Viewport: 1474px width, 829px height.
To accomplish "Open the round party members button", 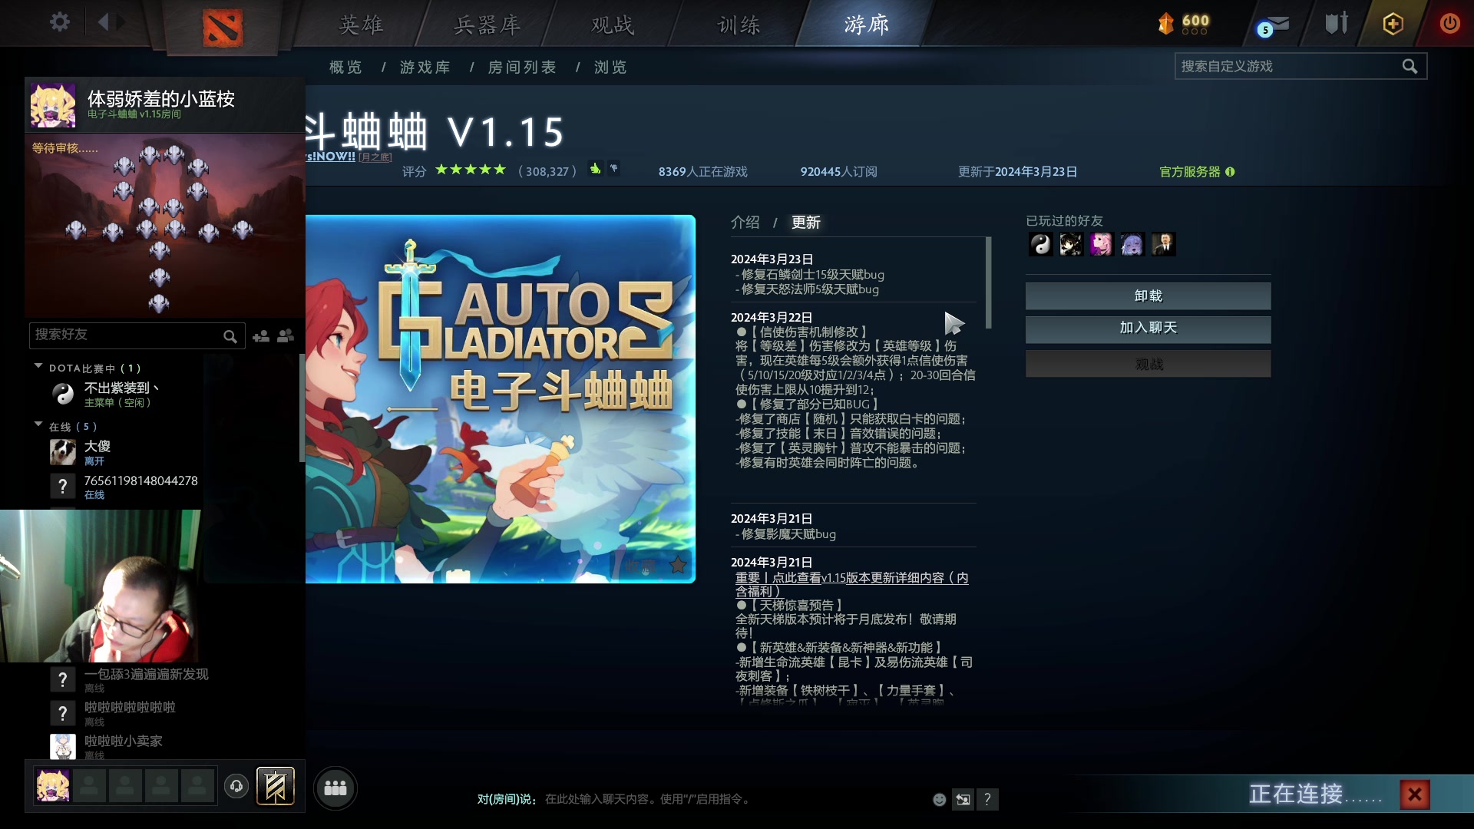I will coord(335,788).
